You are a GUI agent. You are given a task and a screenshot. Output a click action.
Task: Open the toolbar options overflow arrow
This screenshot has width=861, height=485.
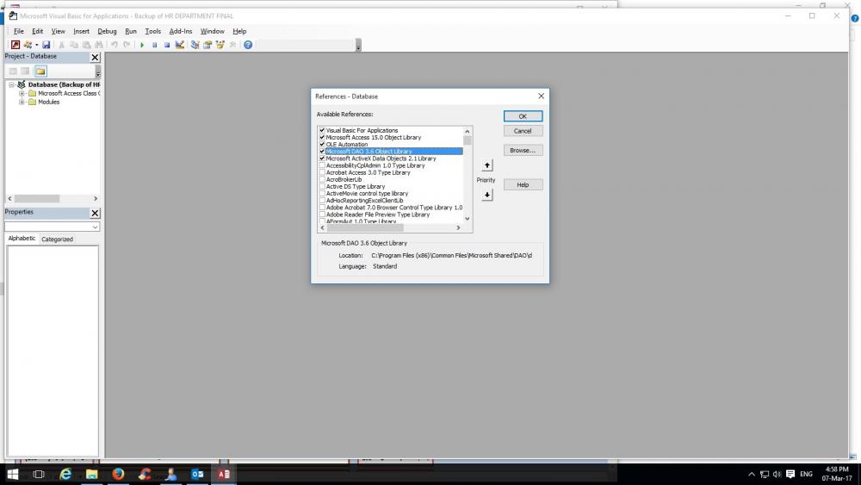click(358, 45)
